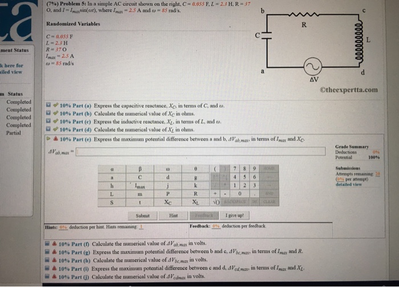Click the 'I give up!' button
This screenshot has height=287, width=399.
click(234, 216)
